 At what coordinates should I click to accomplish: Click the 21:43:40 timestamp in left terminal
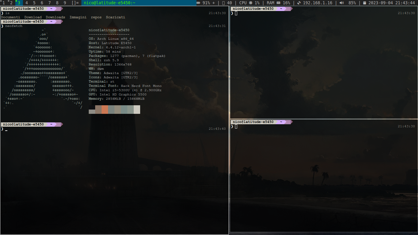click(x=217, y=129)
